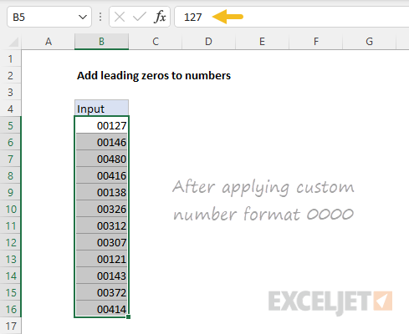Select row 9 header
409x334 pixels.
[11, 192]
